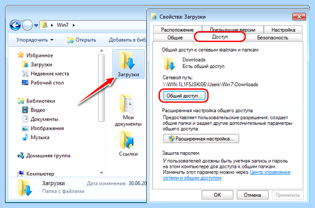Image resolution: width=315 pixels, height=208 pixels.
Task: Click the Downloads folder icon in dialog
Action: click(169, 63)
